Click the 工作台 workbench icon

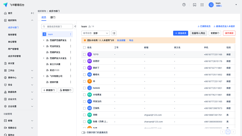(x=6, y=71)
